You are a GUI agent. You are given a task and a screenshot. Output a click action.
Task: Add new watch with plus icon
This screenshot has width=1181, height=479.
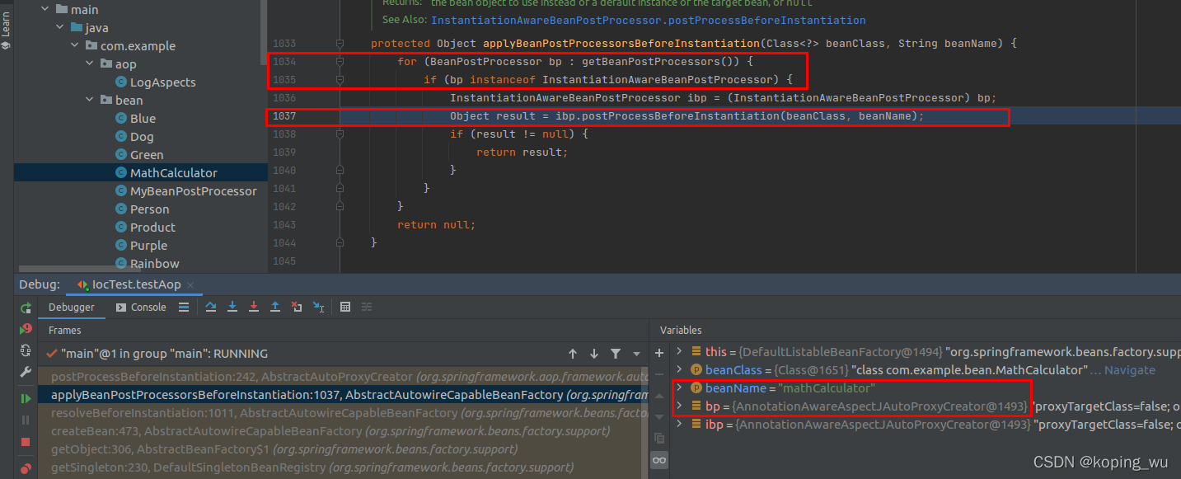659,353
